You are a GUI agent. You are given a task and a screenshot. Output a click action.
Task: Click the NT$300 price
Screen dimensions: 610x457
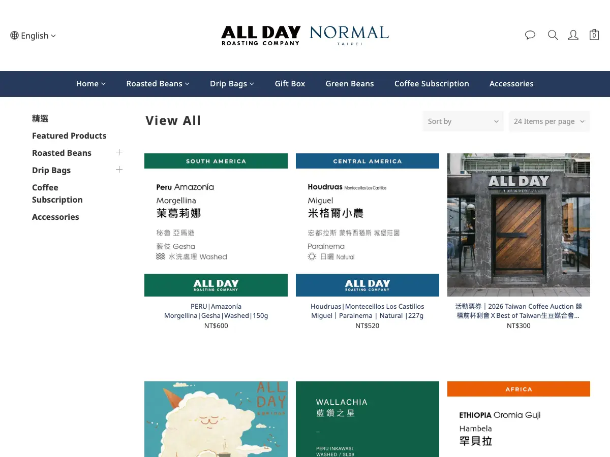coord(518,325)
